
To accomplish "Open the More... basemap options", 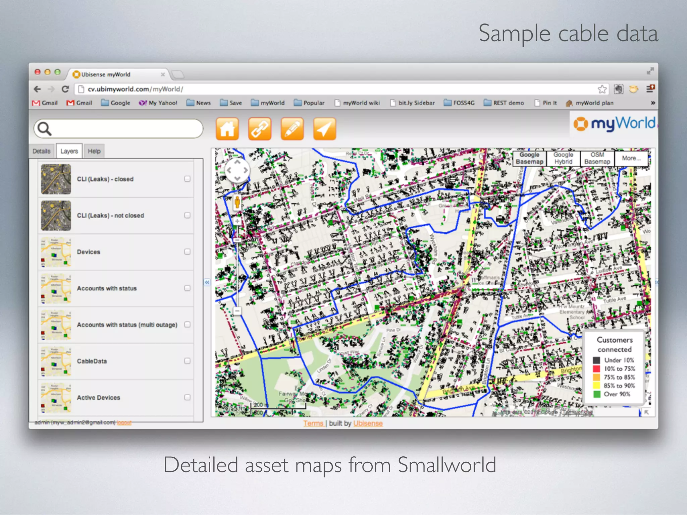I will point(631,158).
